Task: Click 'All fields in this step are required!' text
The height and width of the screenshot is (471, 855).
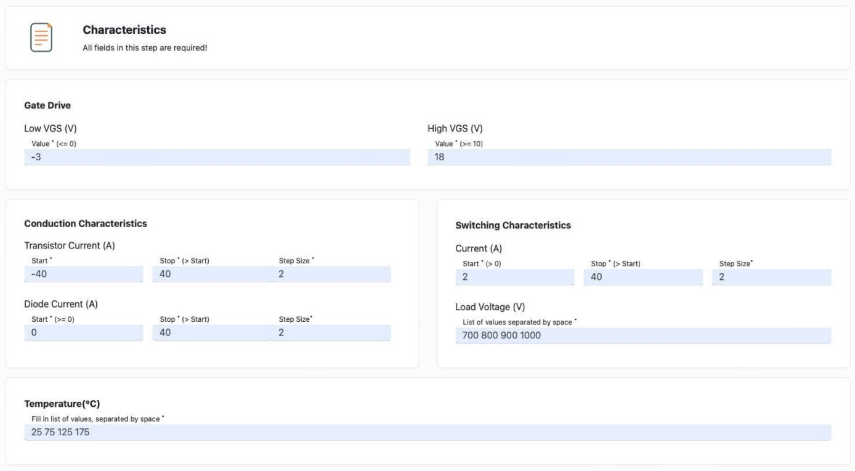Action: click(145, 48)
